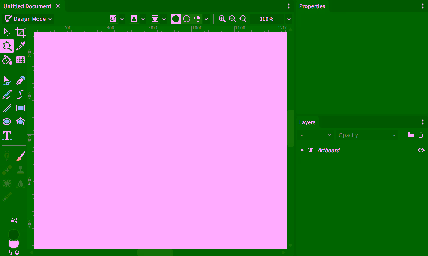This screenshot has width=428, height=256.
Task: Open snapping options dropdown arrow
Action: [x=122, y=19]
